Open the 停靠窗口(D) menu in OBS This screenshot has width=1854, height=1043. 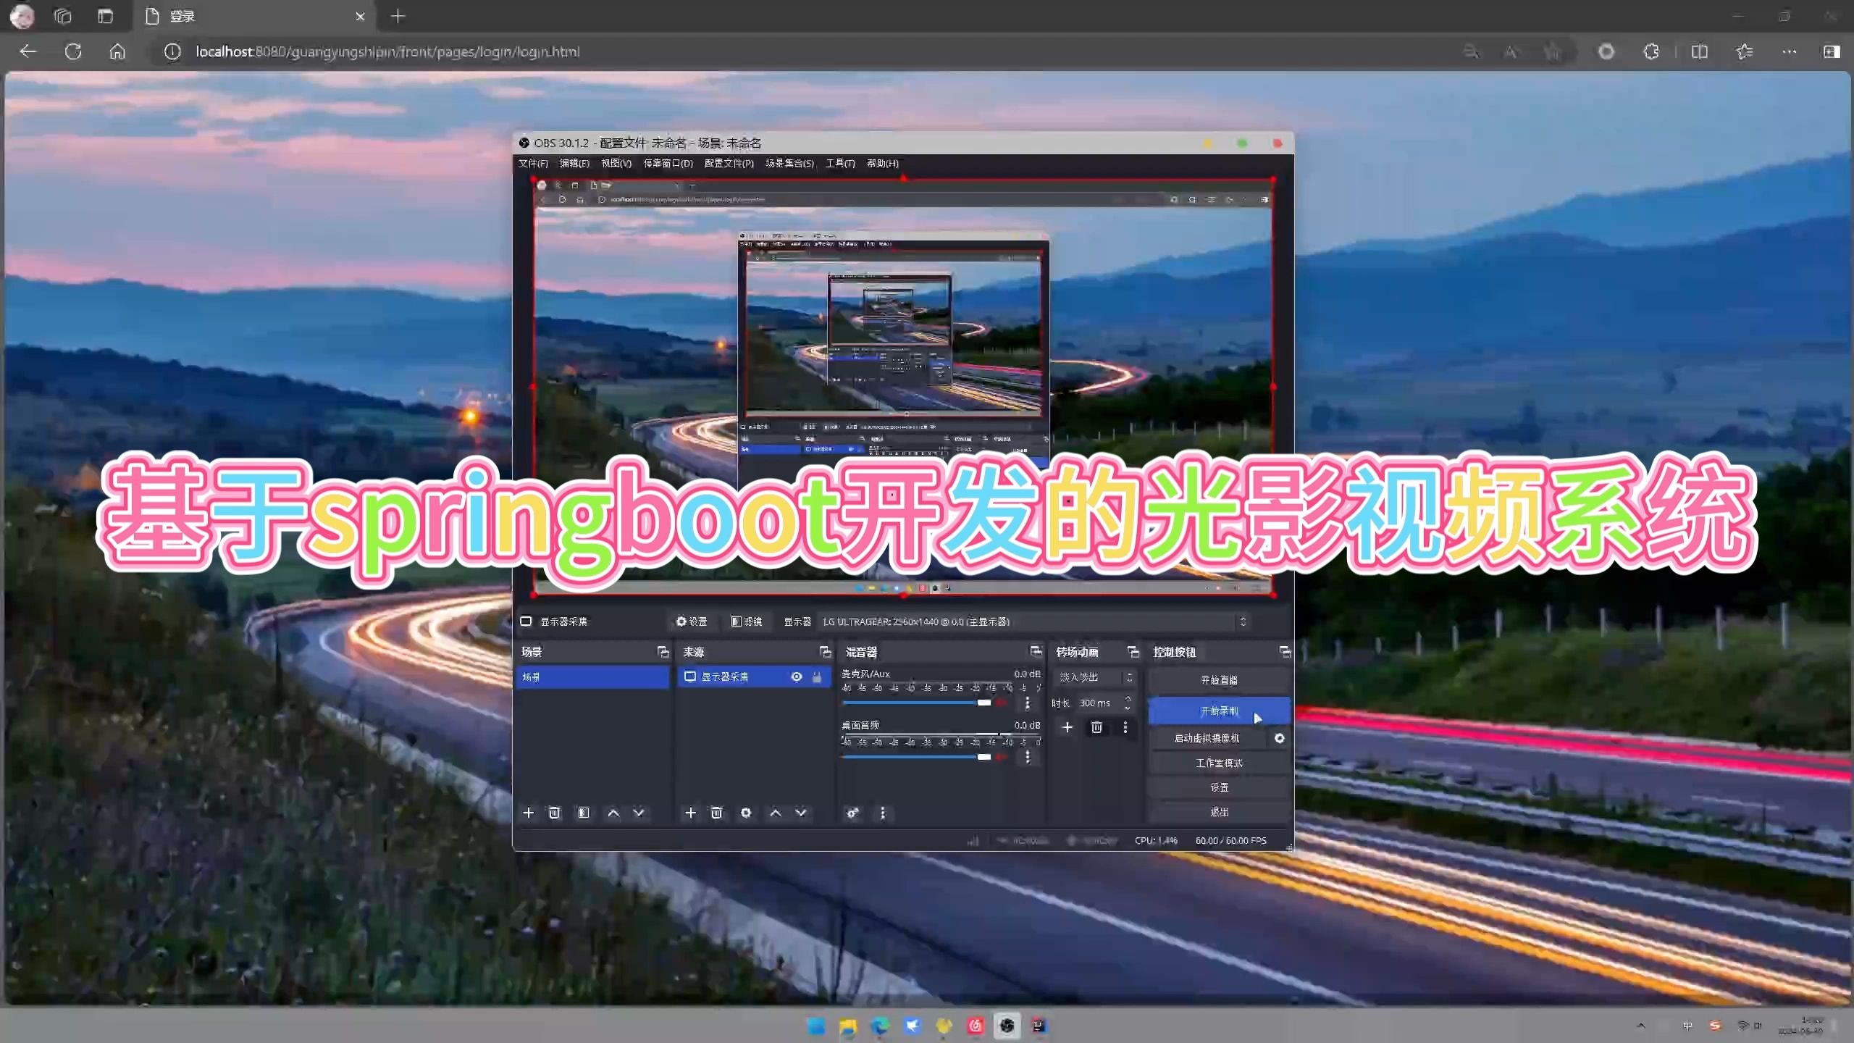point(668,163)
